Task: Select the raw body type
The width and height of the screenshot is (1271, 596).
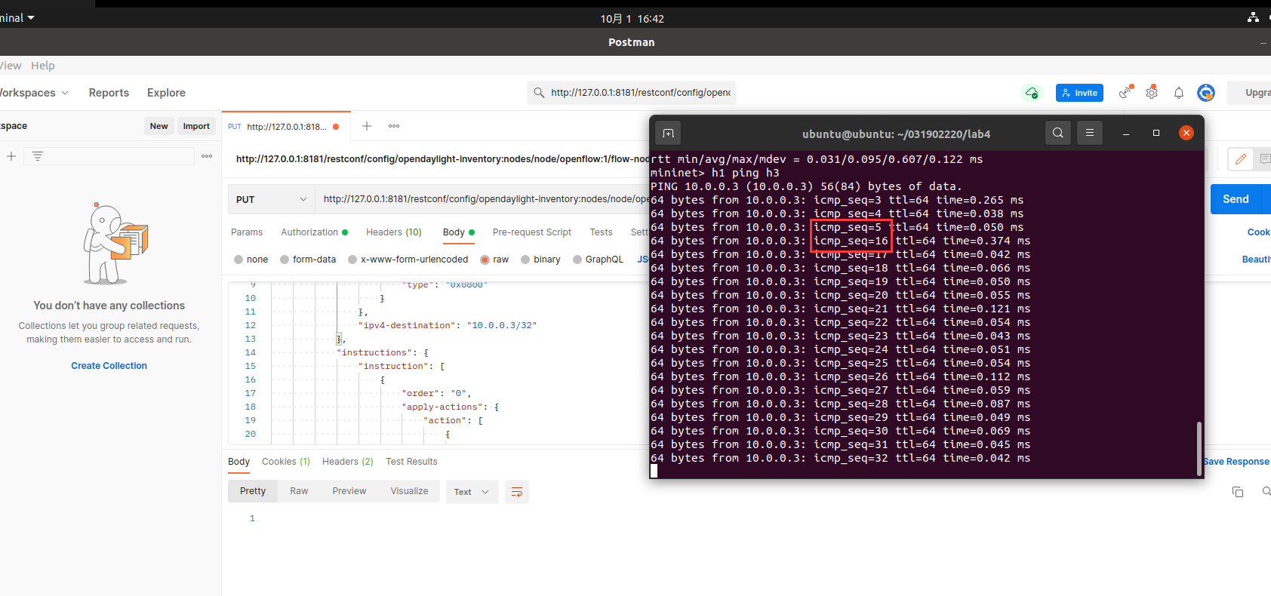Action: [x=495, y=260]
